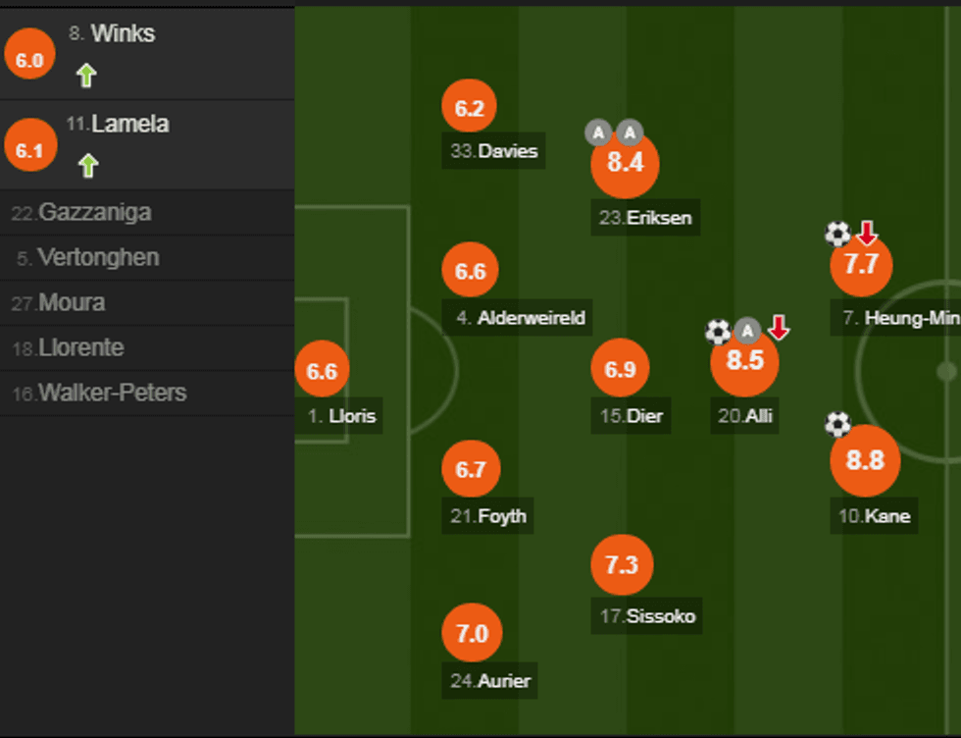Click Eriksen's 8.4 rating circle
This screenshot has height=738, width=961.
point(625,163)
